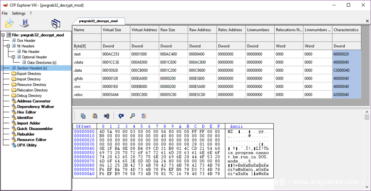The height and width of the screenshot is (191, 371).
Task: Click the hex pane vertical scrollbar thumb
Action: point(367,117)
